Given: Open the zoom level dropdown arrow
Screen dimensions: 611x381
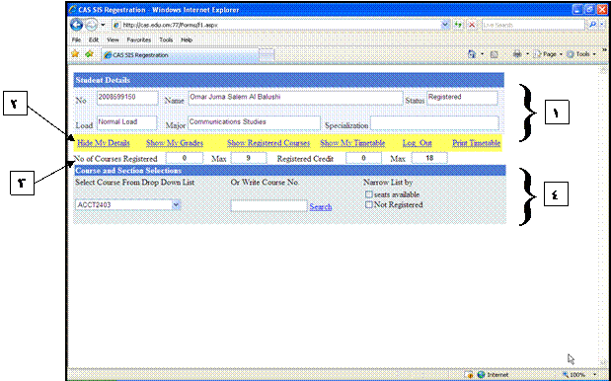Looking at the screenshot, I should (595, 374).
